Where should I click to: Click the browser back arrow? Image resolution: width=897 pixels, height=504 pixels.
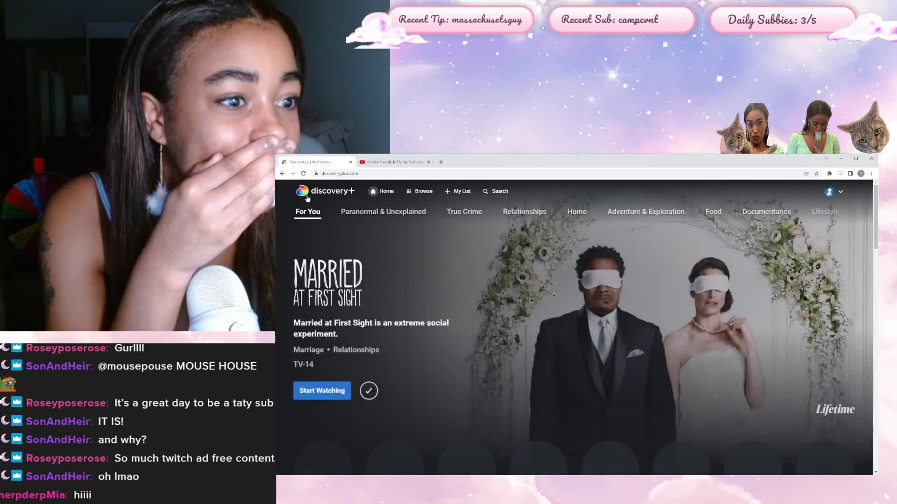click(282, 173)
